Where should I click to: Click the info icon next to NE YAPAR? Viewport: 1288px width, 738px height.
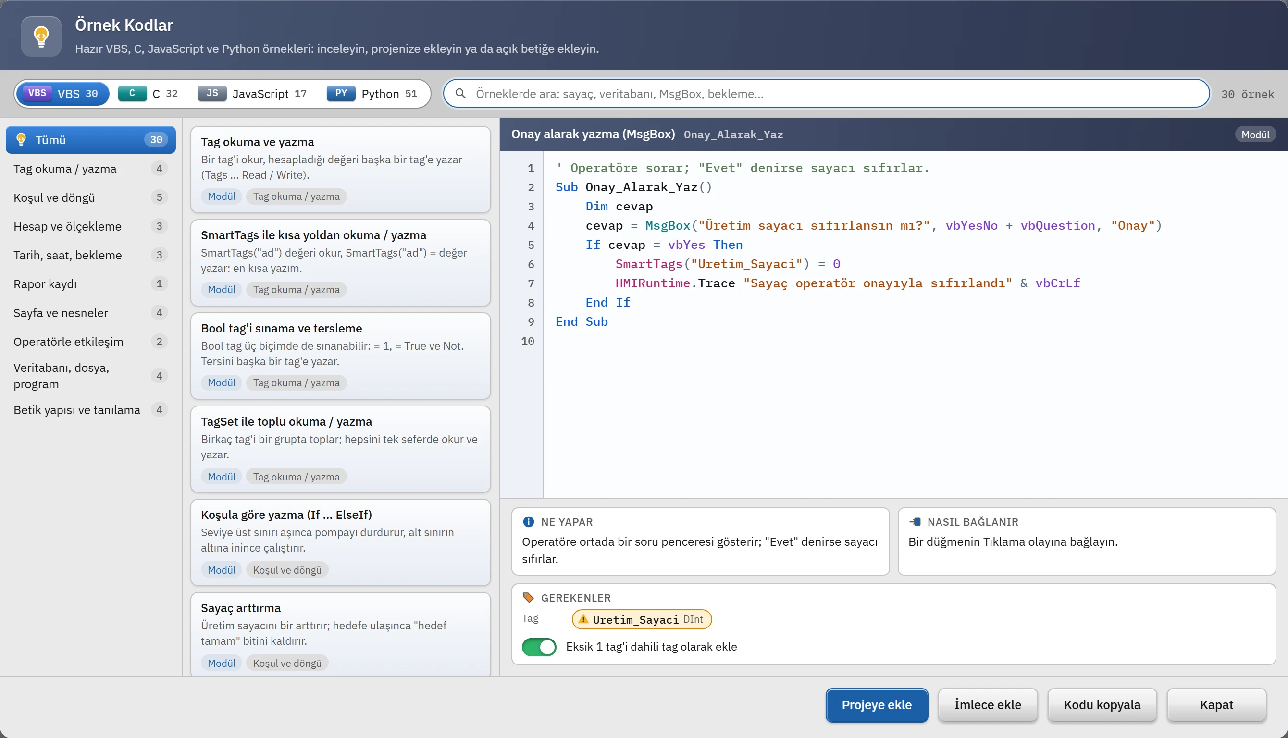[528, 522]
